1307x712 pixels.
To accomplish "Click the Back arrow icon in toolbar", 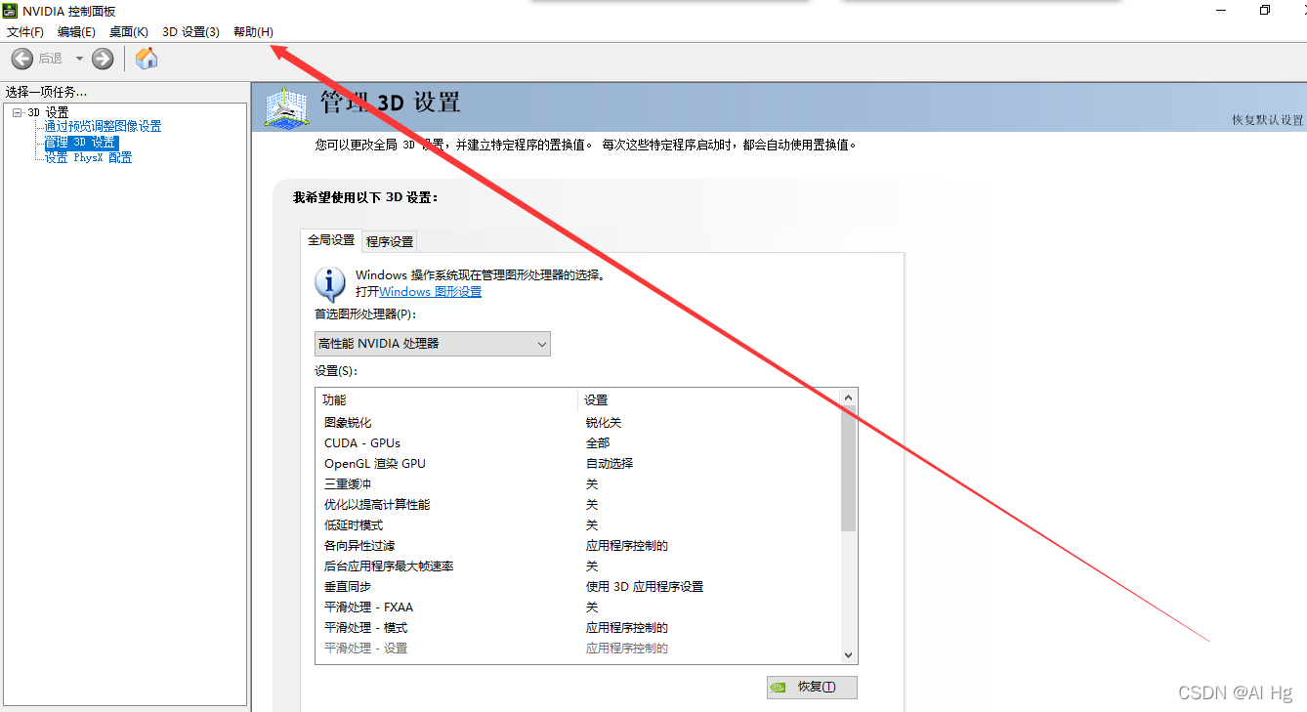I will (21, 59).
